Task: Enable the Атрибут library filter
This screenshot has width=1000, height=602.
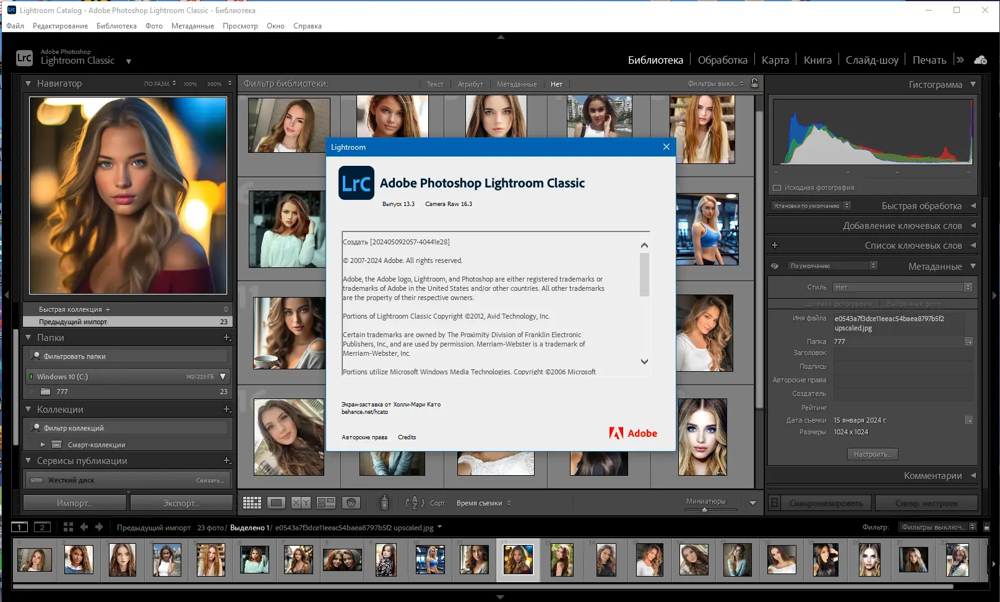Action: click(470, 84)
